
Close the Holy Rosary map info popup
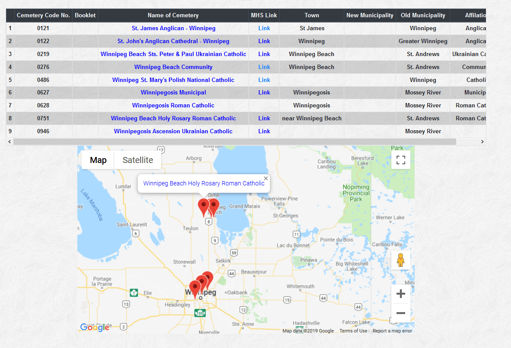click(x=266, y=179)
